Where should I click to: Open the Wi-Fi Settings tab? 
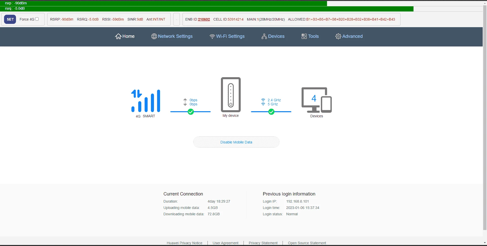tap(230, 36)
